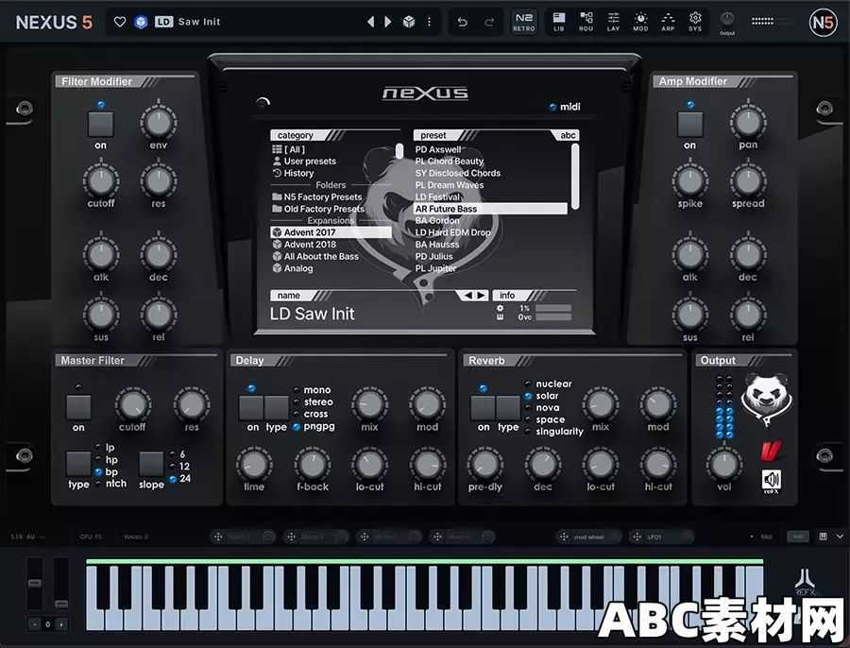Click the speaker icon in Output panel
This screenshot has width=850, height=648.
tap(772, 480)
